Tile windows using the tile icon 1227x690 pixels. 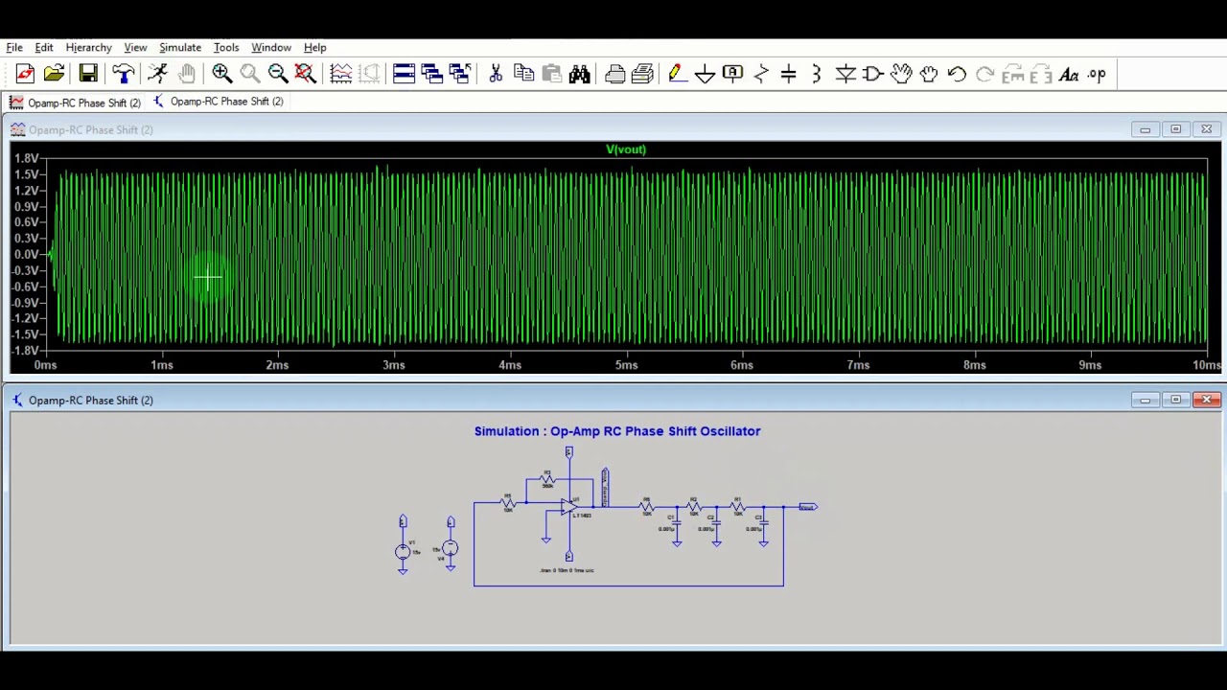pyautogui.click(x=404, y=74)
